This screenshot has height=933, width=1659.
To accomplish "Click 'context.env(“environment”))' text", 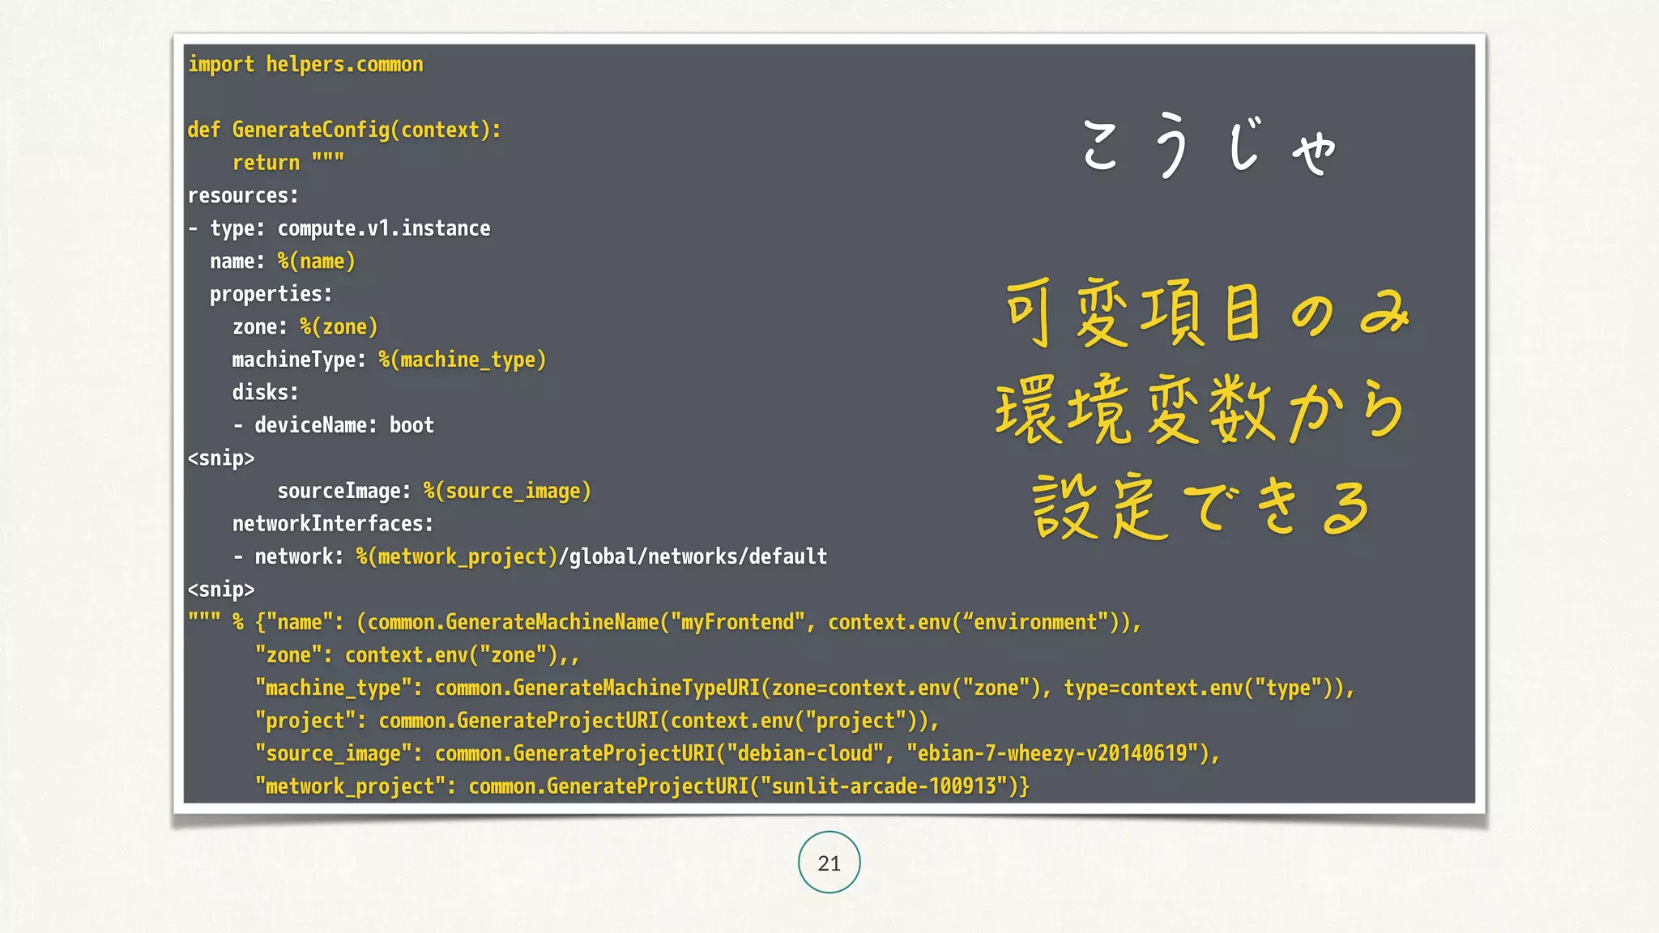I will 979,622.
